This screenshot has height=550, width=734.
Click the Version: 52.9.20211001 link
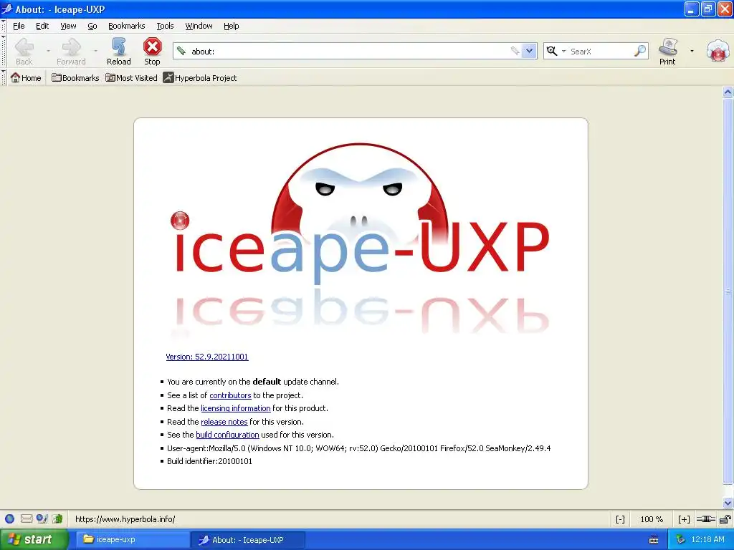(207, 357)
